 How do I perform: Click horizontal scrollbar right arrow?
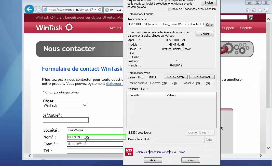click(261, 156)
